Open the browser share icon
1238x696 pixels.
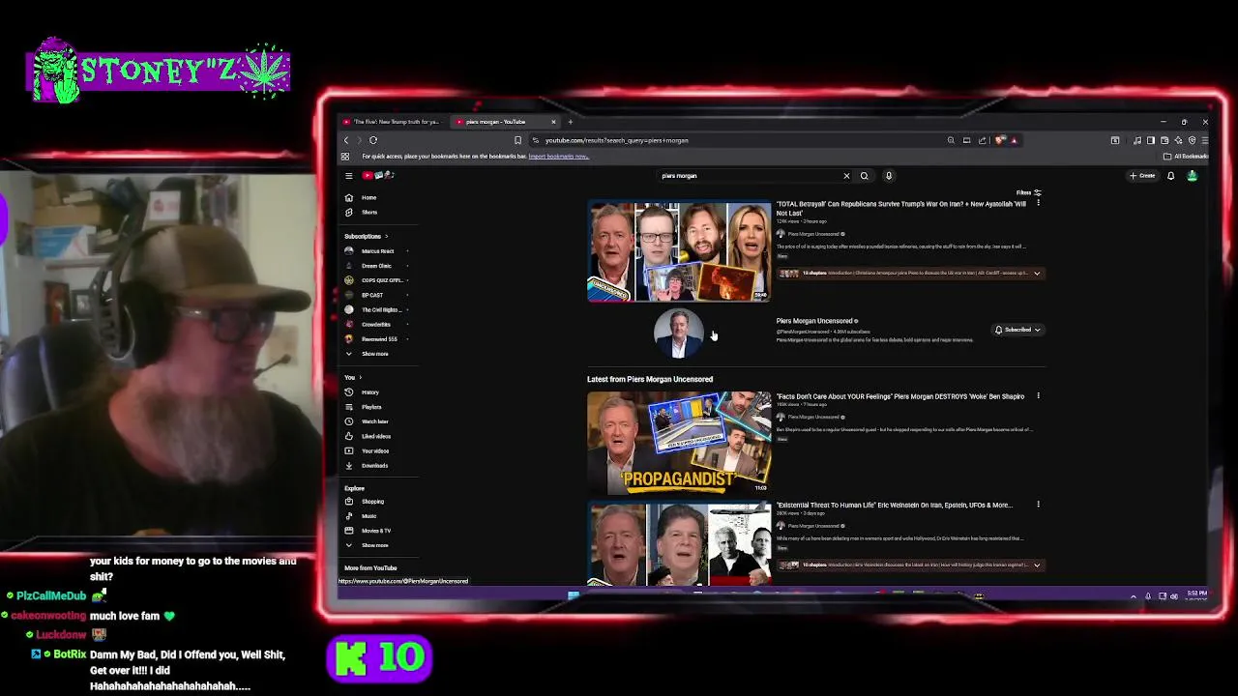tap(983, 140)
